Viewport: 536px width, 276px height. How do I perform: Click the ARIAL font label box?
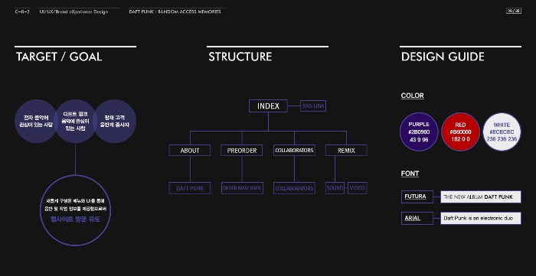tap(417, 219)
